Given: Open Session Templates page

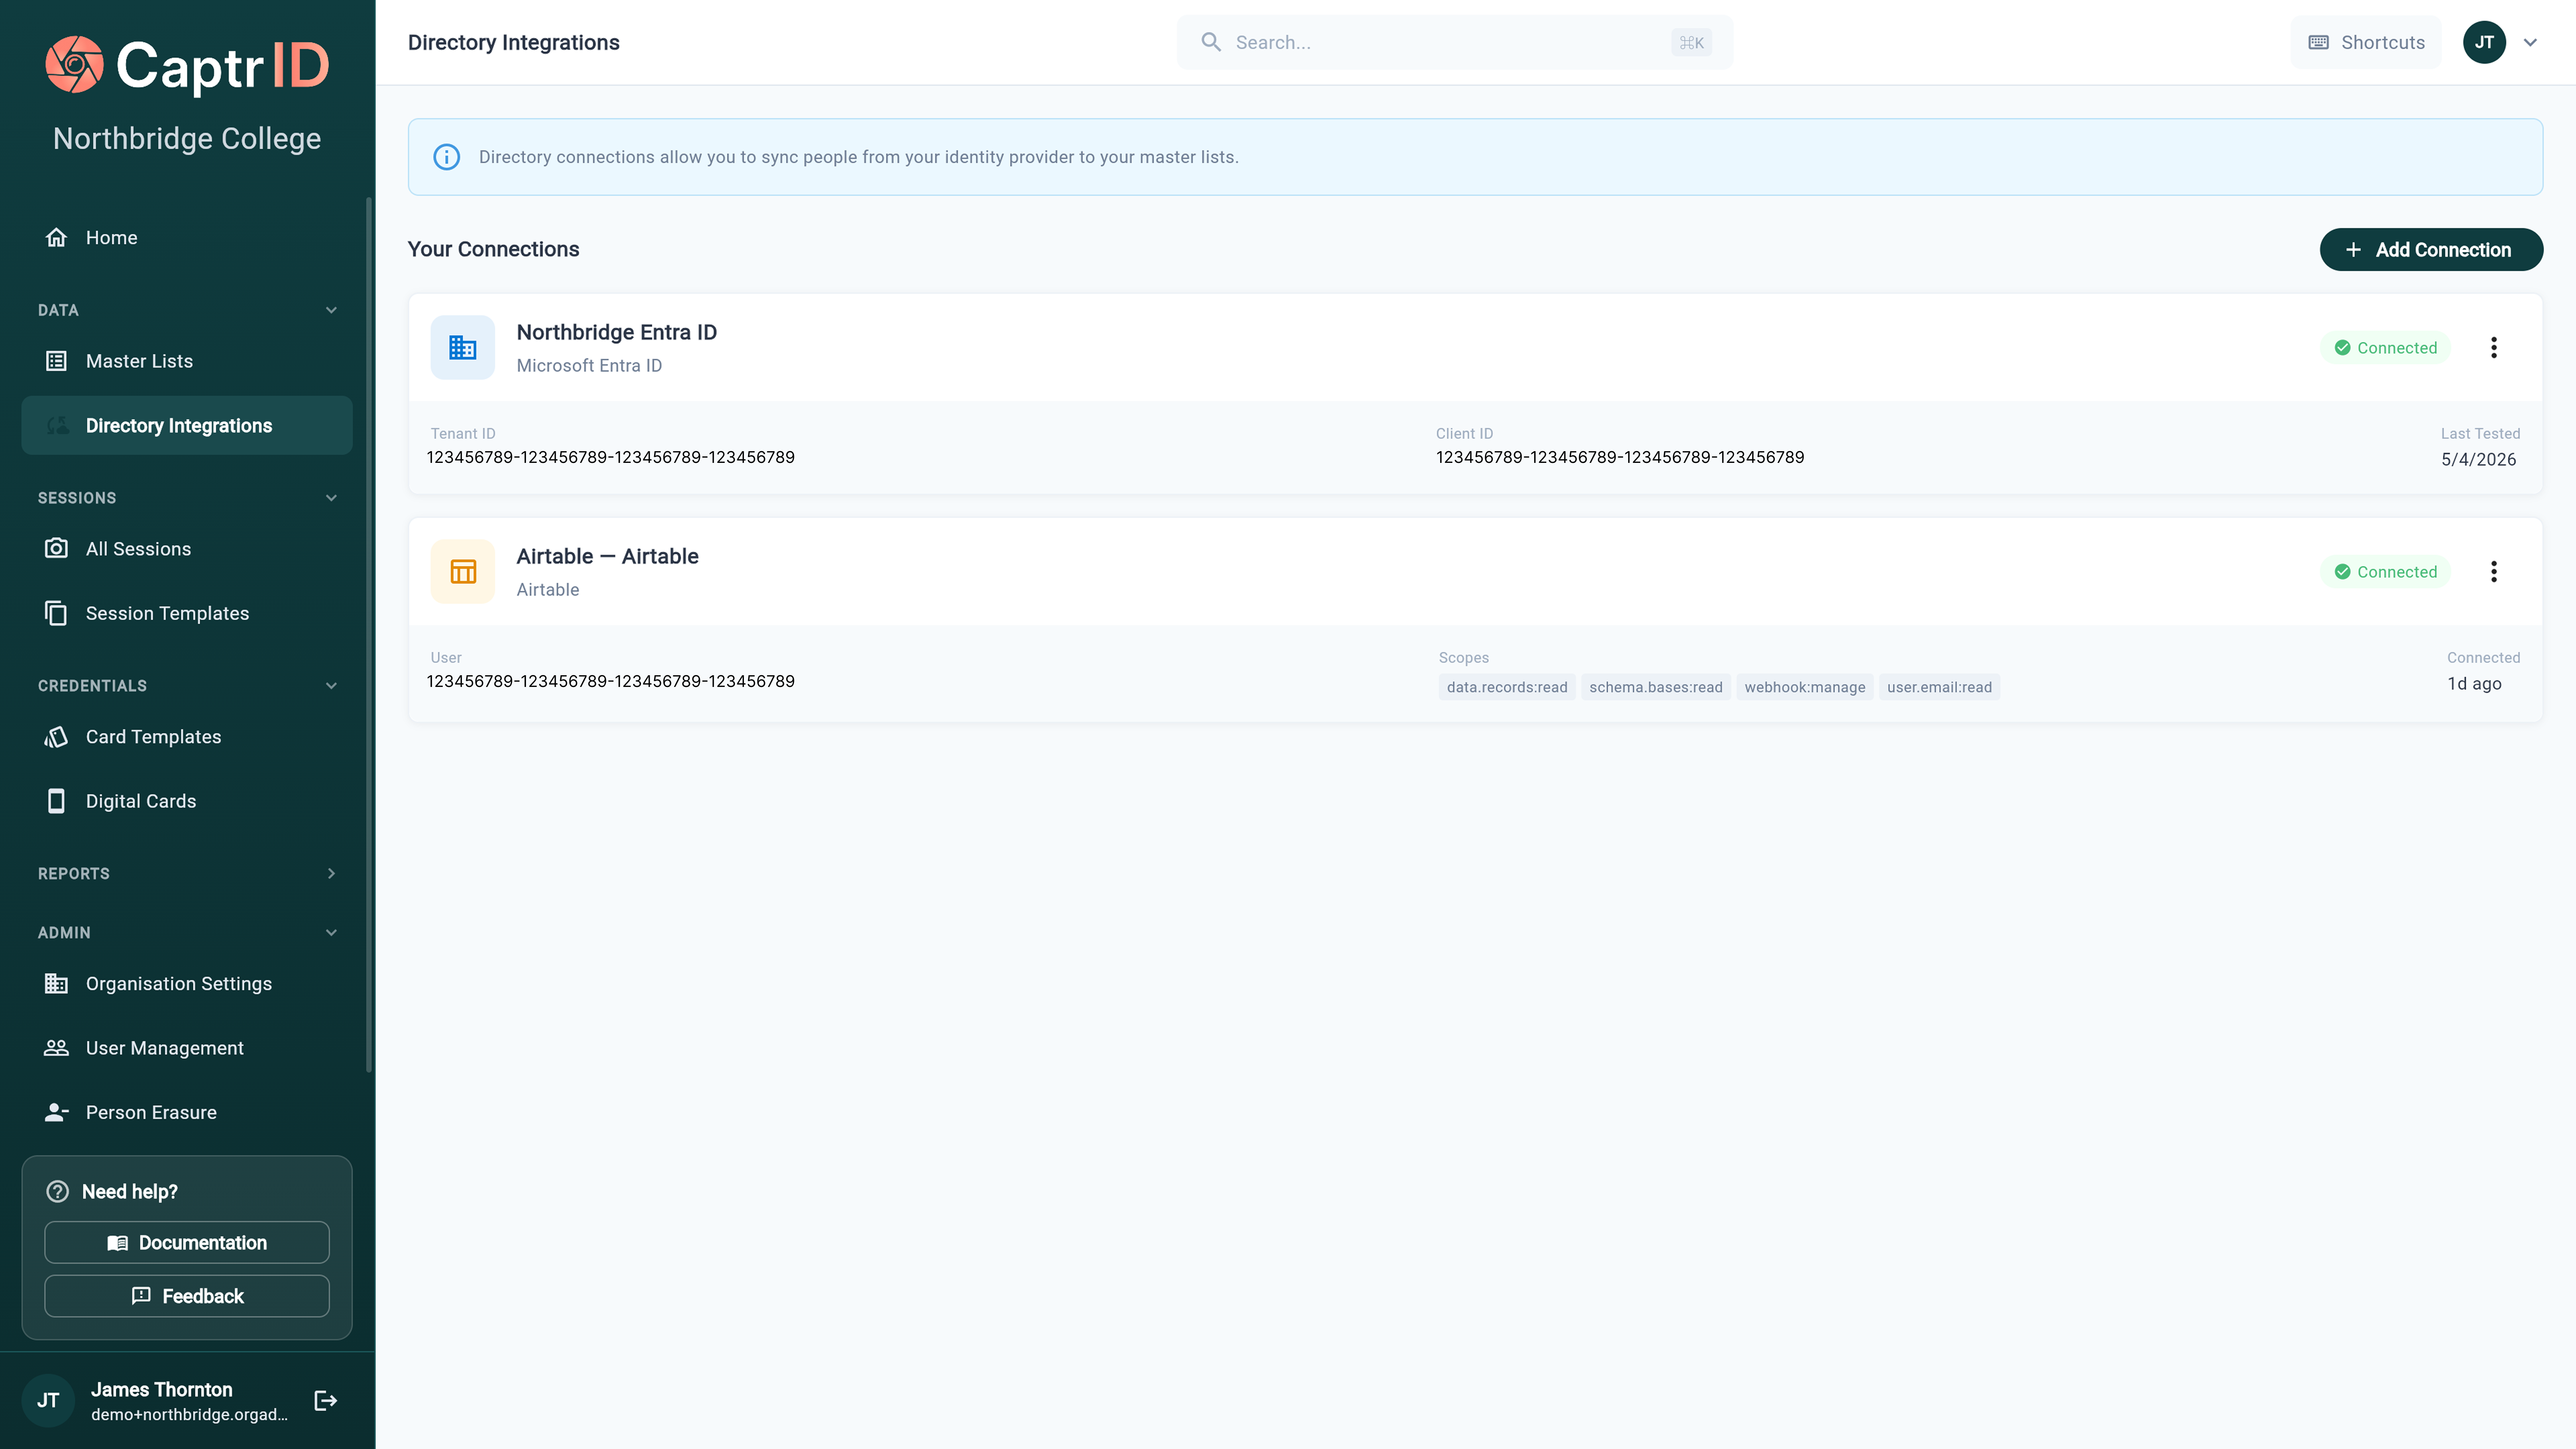Looking at the screenshot, I should click(x=187, y=613).
